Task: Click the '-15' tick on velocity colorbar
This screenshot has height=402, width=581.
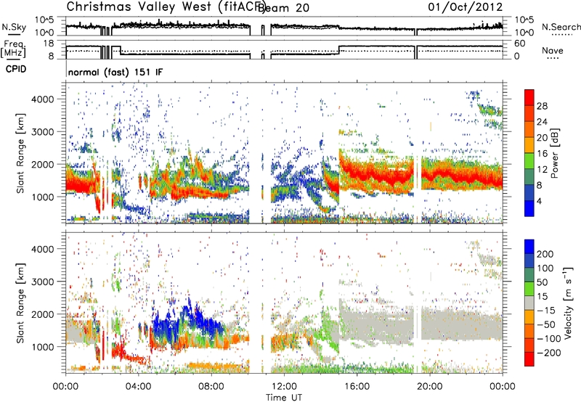Action: tap(546, 310)
